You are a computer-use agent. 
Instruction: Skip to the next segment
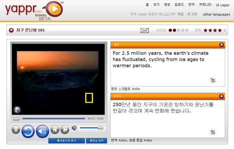[65, 130]
